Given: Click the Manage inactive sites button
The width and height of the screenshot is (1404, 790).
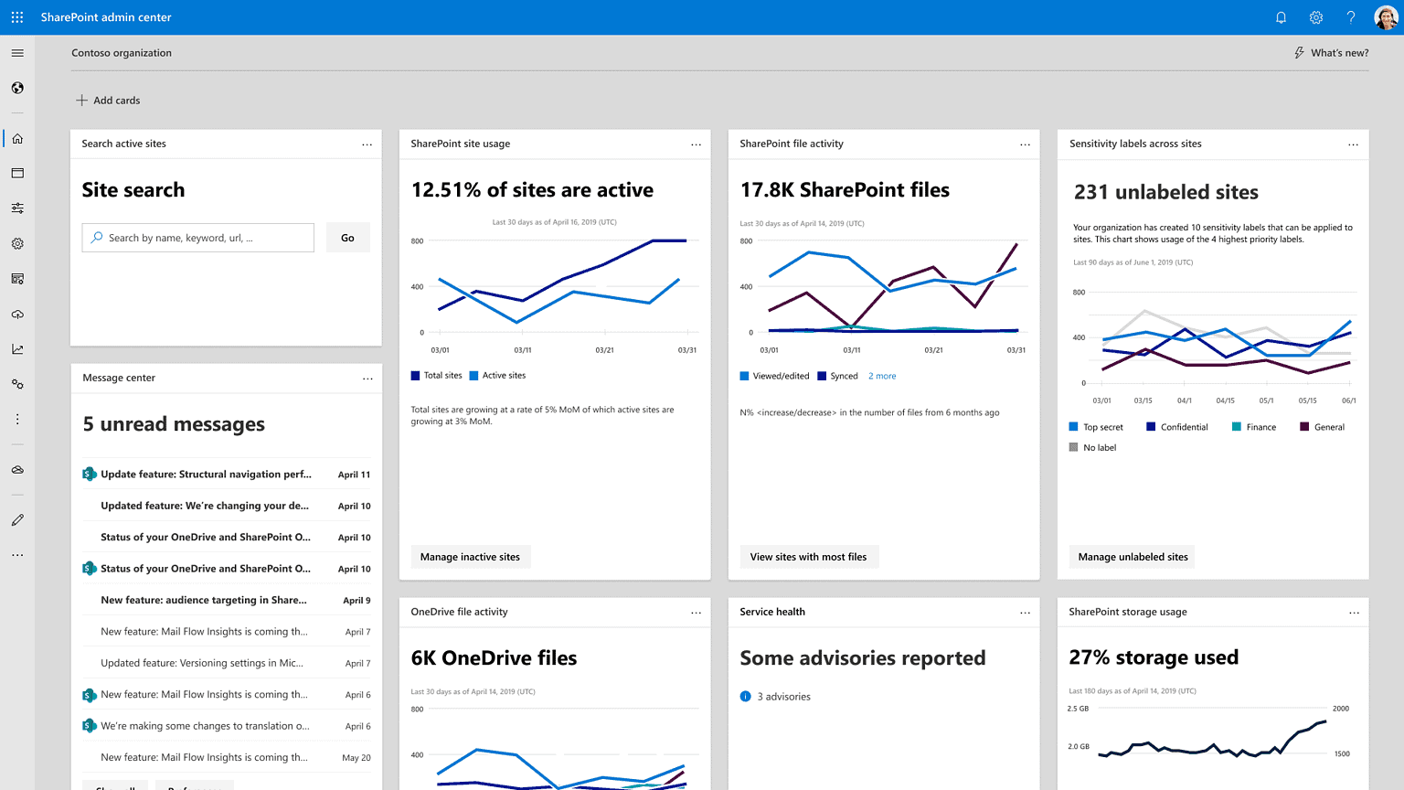Looking at the screenshot, I should (x=470, y=556).
